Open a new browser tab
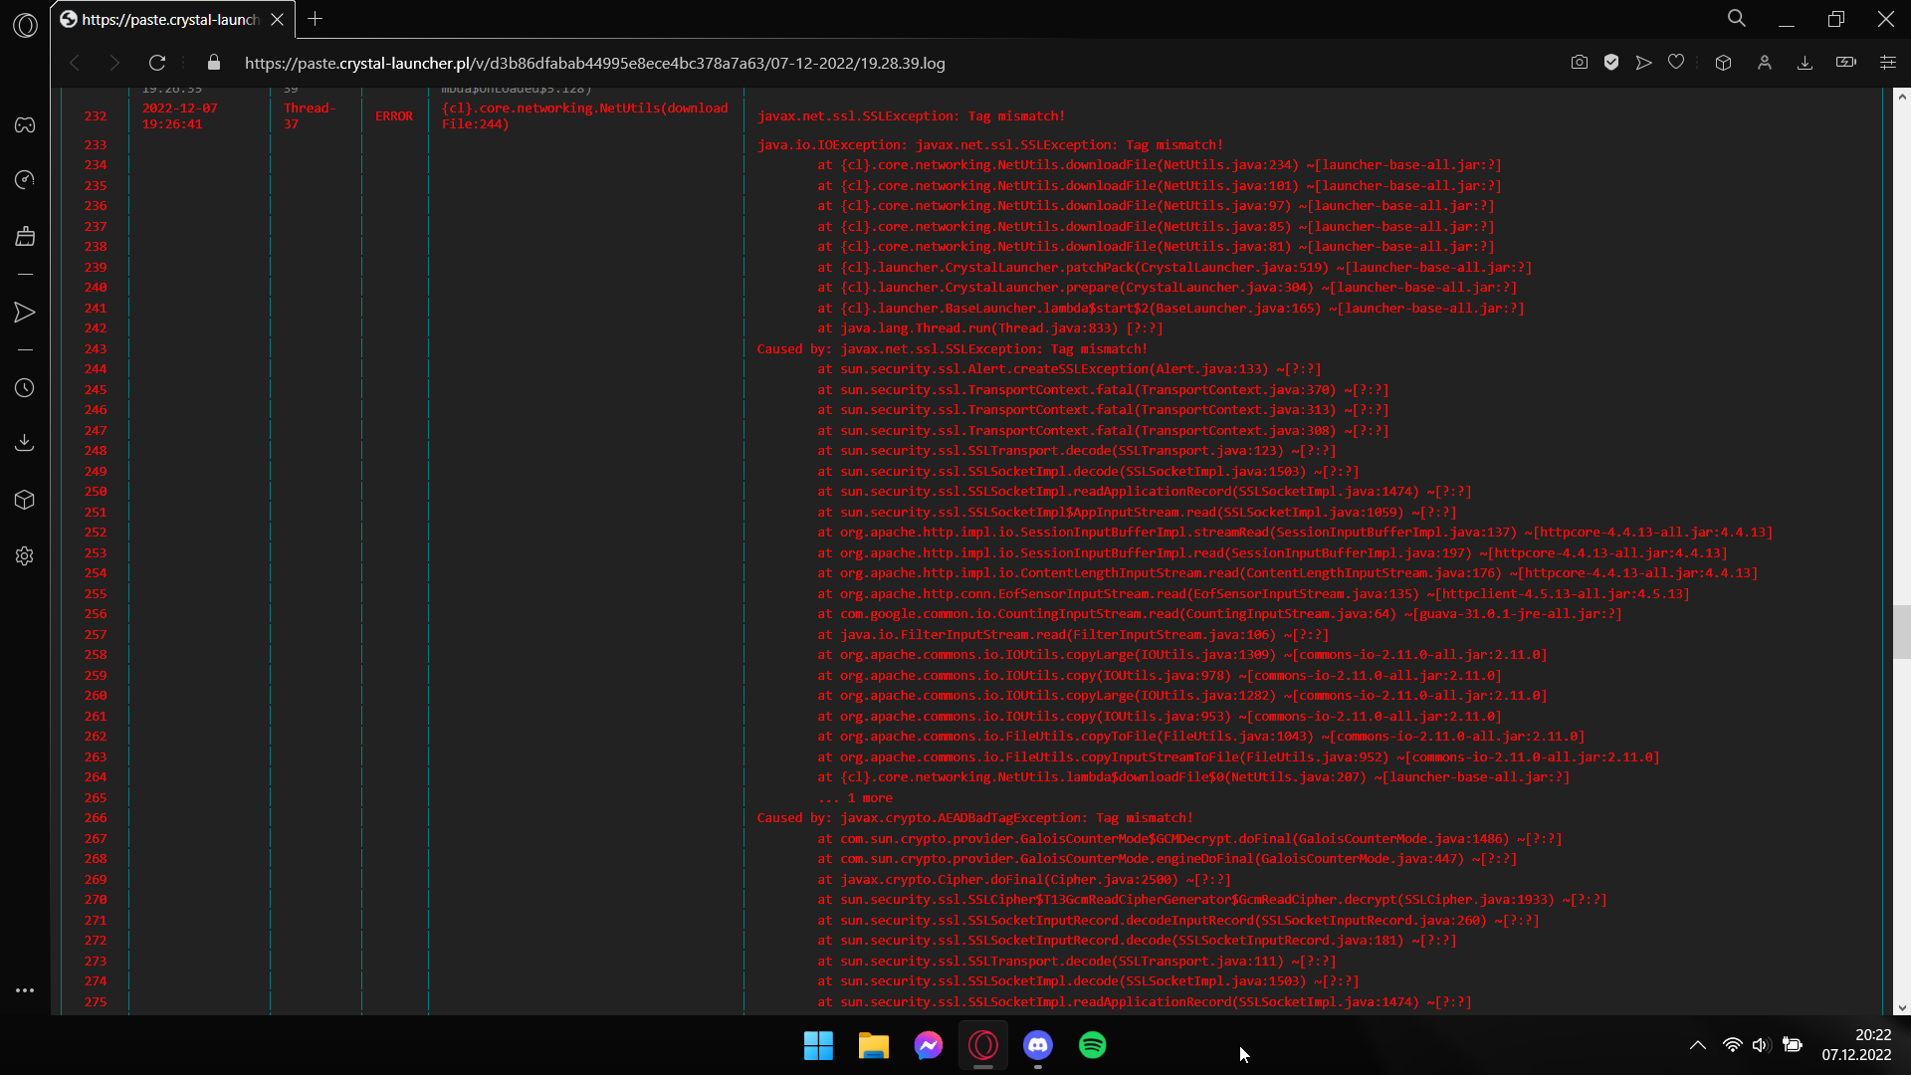This screenshot has height=1075, width=1911. [316, 19]
